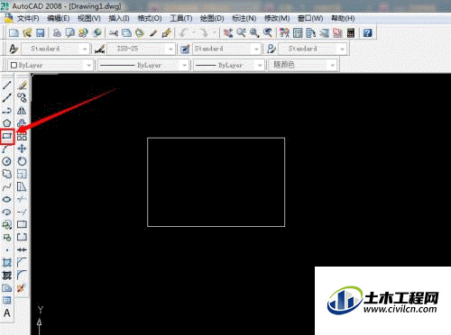
Task: Click the Pan realtime icon
Action: 228,32
